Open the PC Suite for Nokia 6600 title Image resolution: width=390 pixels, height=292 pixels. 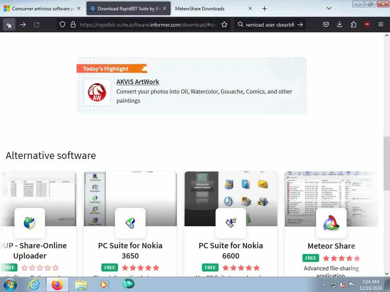point(231,251)
